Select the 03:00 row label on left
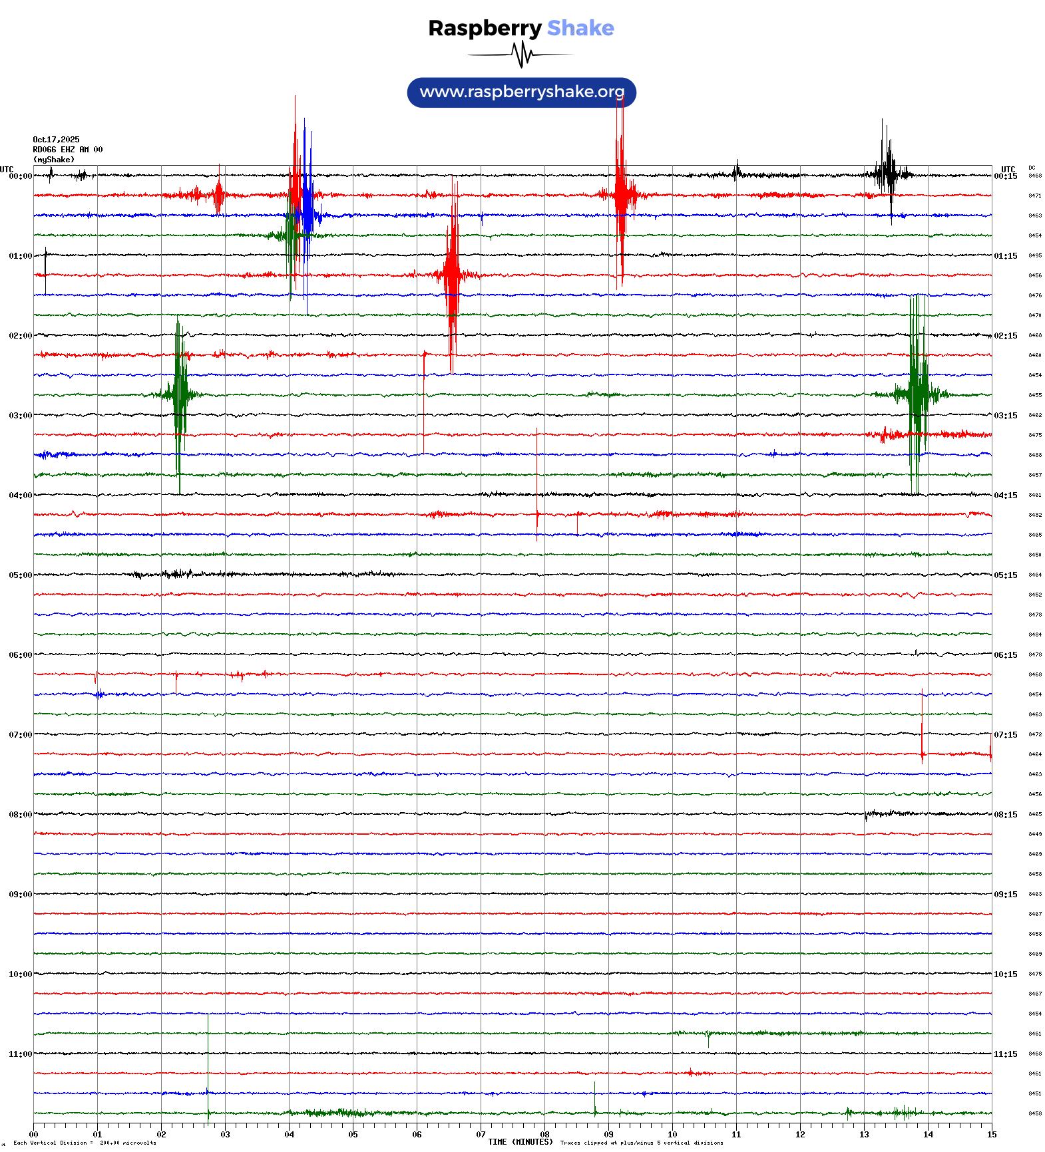Screen dimensions: 1045x1152 (x=20, y=416)
